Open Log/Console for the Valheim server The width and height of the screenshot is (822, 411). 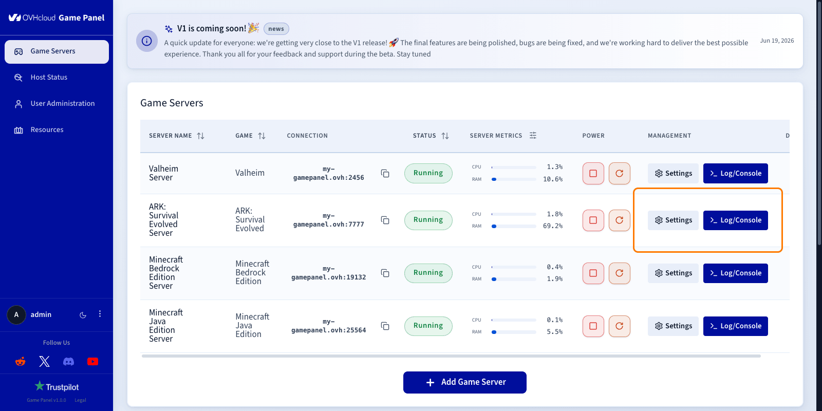pyautogui.click(x=736, y=173)
